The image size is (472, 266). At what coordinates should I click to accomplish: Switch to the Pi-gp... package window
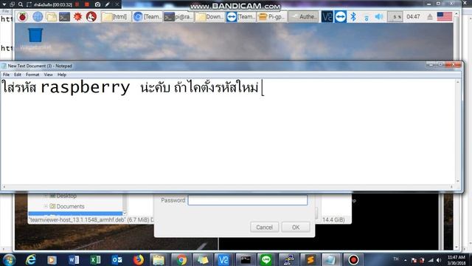(272, 17)
